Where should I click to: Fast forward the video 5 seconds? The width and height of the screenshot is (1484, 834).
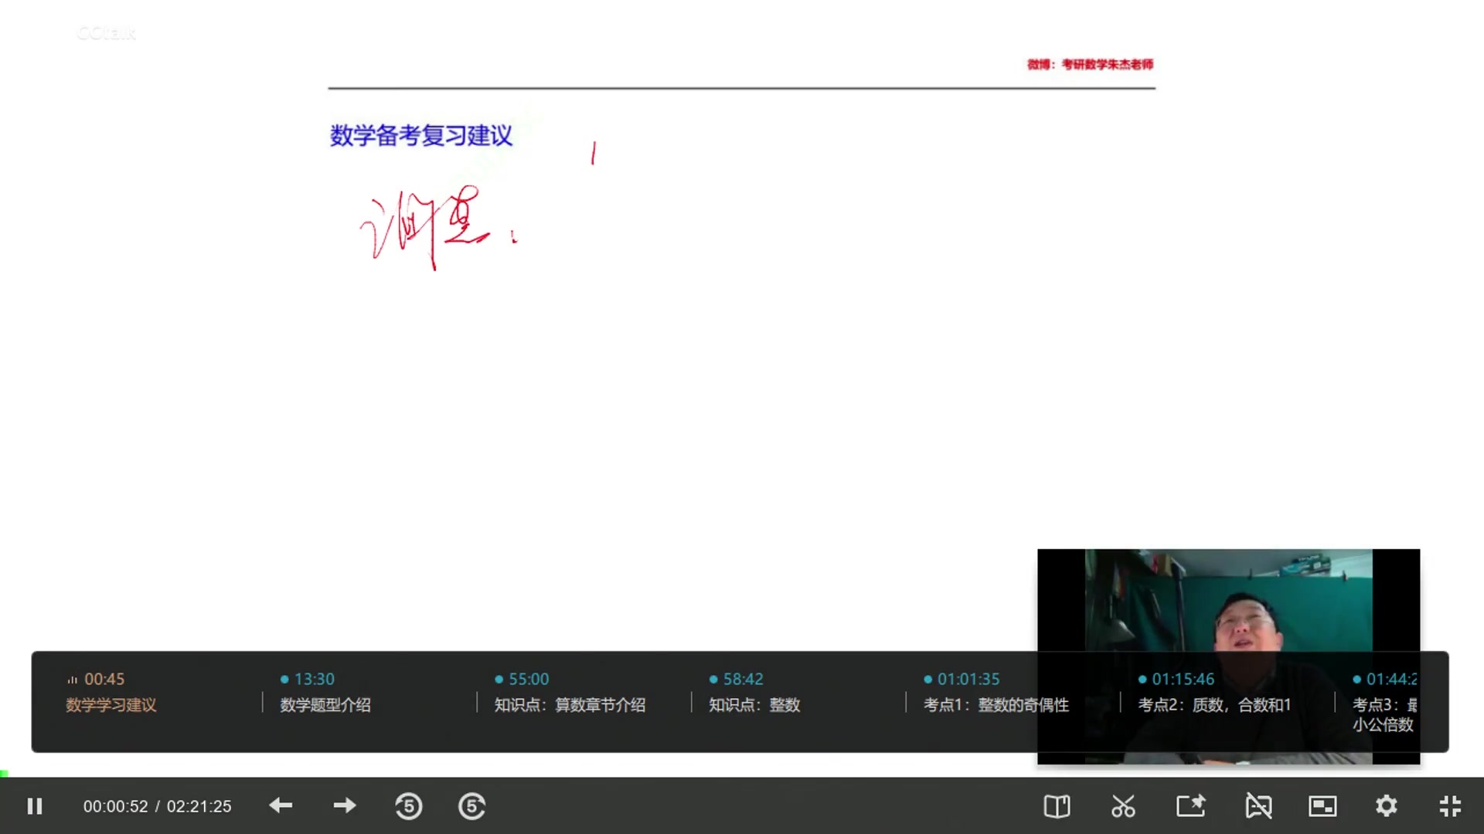point(472,805)
